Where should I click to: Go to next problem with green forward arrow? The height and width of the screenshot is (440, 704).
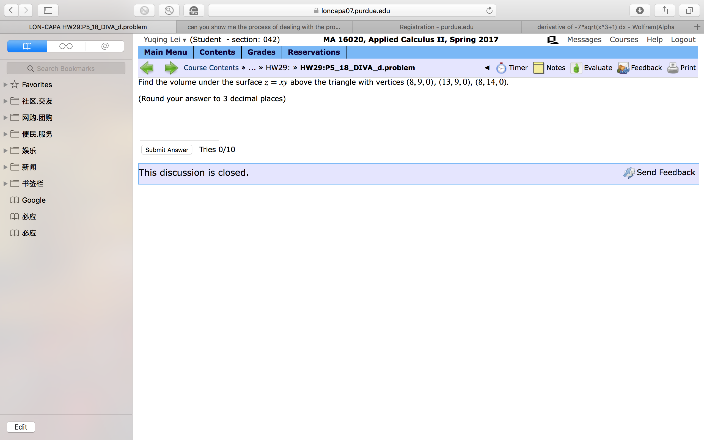click(x=171, y=68)
